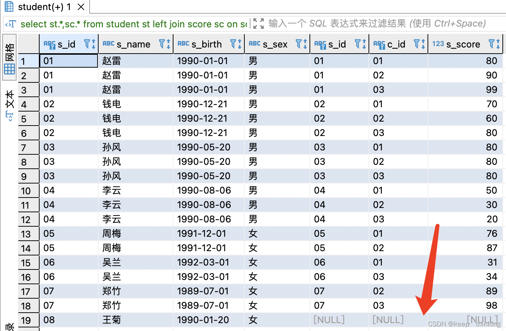Sort by first s_id column arrows
This screenshot has height=331, width=506.
point(94,44)
